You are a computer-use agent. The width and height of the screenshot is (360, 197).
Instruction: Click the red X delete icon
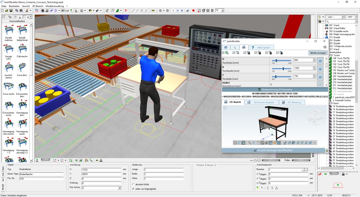click(126, 10)
